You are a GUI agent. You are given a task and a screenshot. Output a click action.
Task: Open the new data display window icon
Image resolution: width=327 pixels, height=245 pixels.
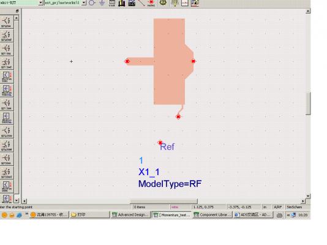pos(185,3)
